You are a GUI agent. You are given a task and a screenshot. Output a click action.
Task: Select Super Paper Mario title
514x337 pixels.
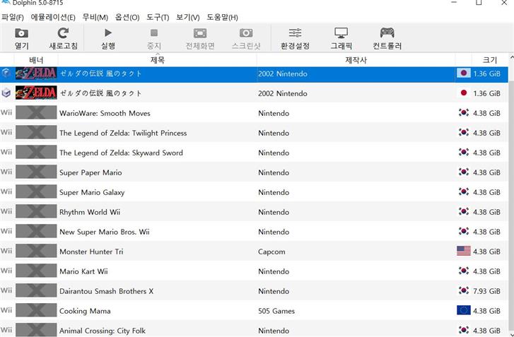[x=90, y=172]
